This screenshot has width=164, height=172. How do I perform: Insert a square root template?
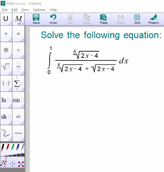(6, 67)
